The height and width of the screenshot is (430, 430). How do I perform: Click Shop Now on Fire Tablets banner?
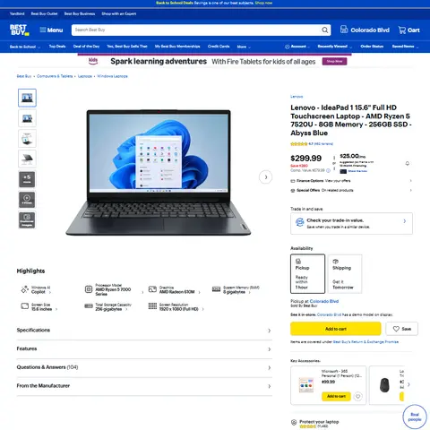[x=334, y=61]
